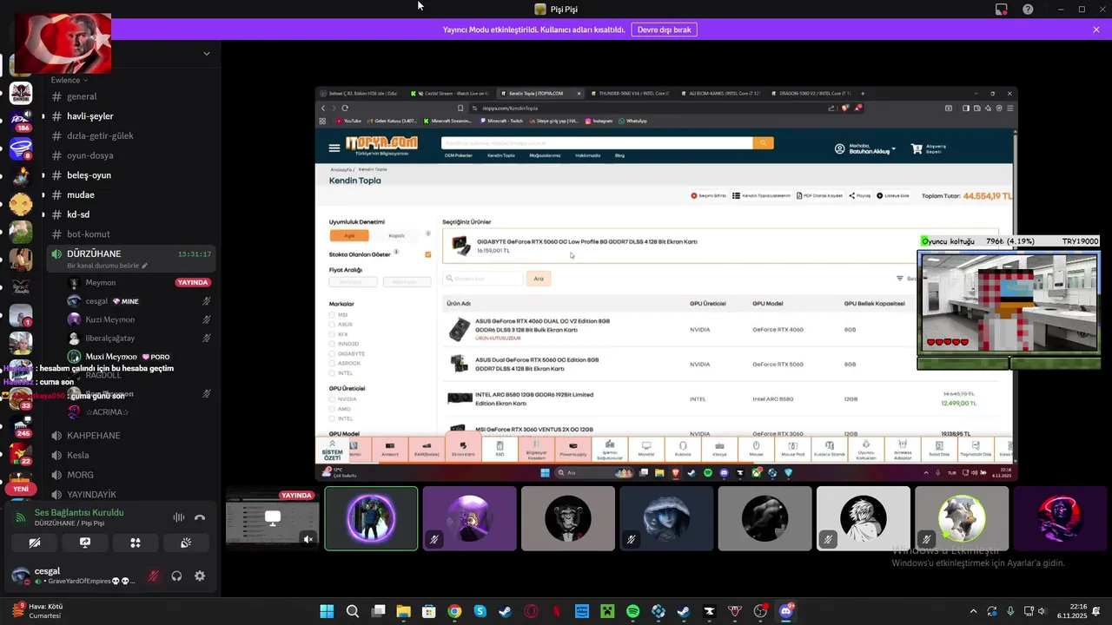Viewport: 1112px width, 625px height.
Task: Select the green-bordered speaking participant tile
Action: (x=371, y=518)
